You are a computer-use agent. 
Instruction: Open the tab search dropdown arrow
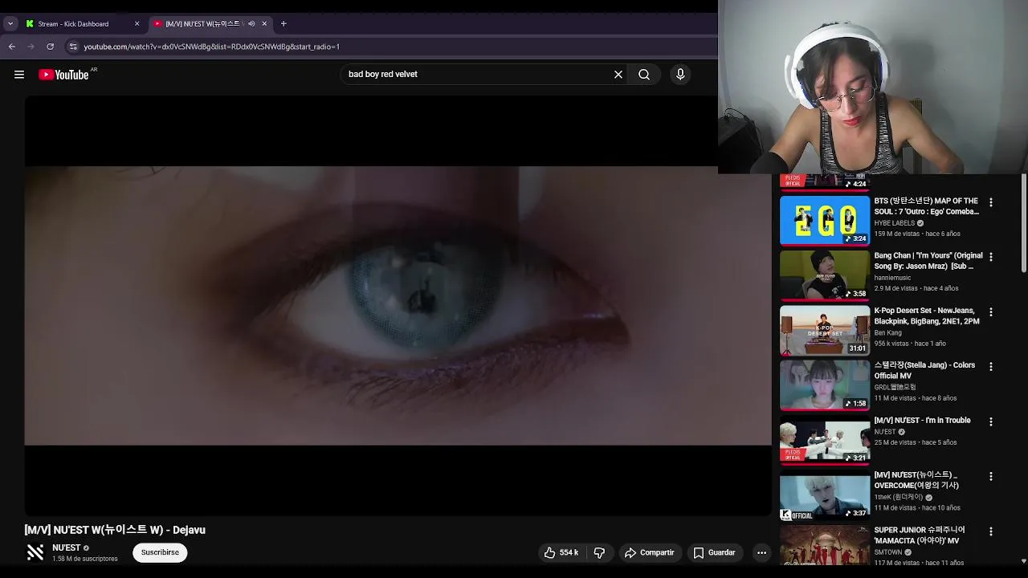coord(10,24)
